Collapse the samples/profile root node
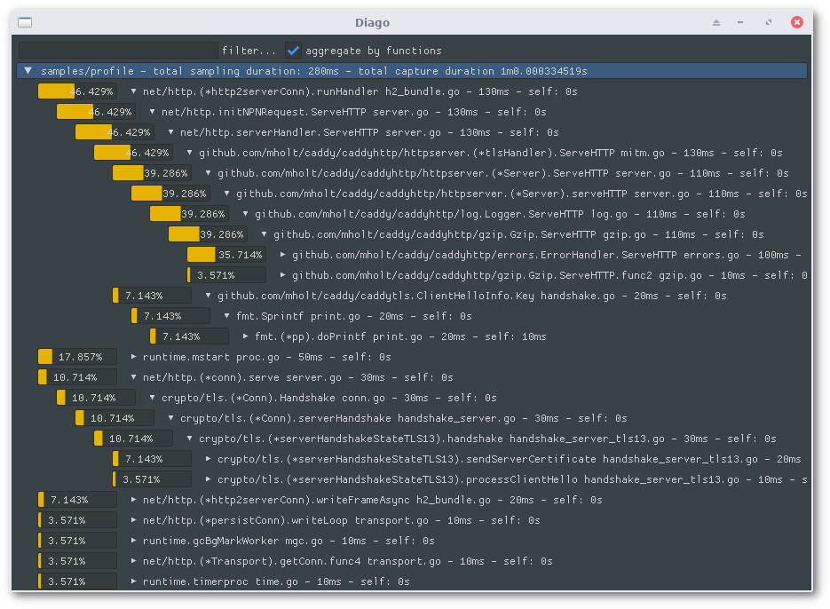Viewport: 830px width, 609px height. click(x=28, y=70)
